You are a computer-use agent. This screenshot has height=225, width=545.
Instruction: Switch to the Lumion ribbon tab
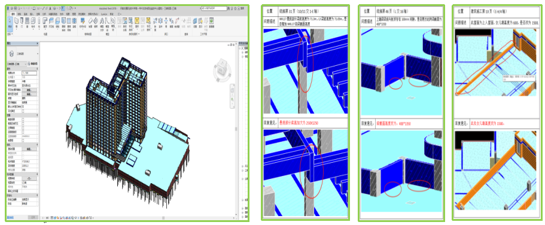[x=104, y=14]
